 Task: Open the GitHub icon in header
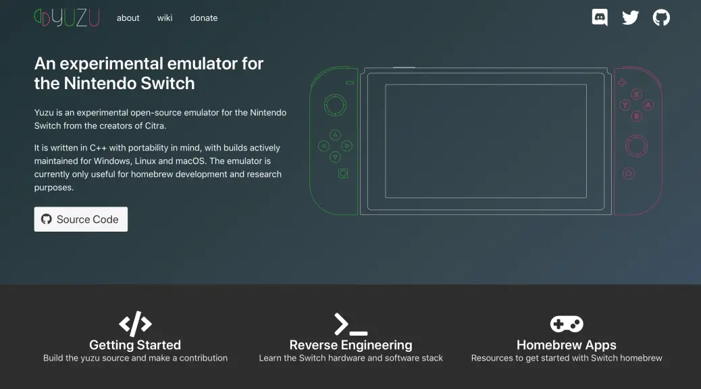pos(661,18)
